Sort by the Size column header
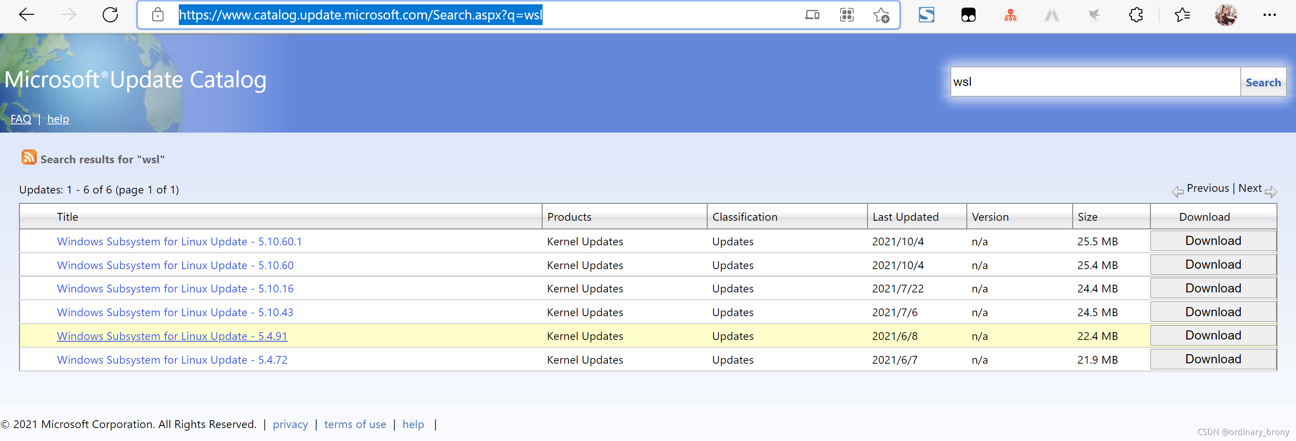The image size is (1296, 441). [x=1087, y=217]
